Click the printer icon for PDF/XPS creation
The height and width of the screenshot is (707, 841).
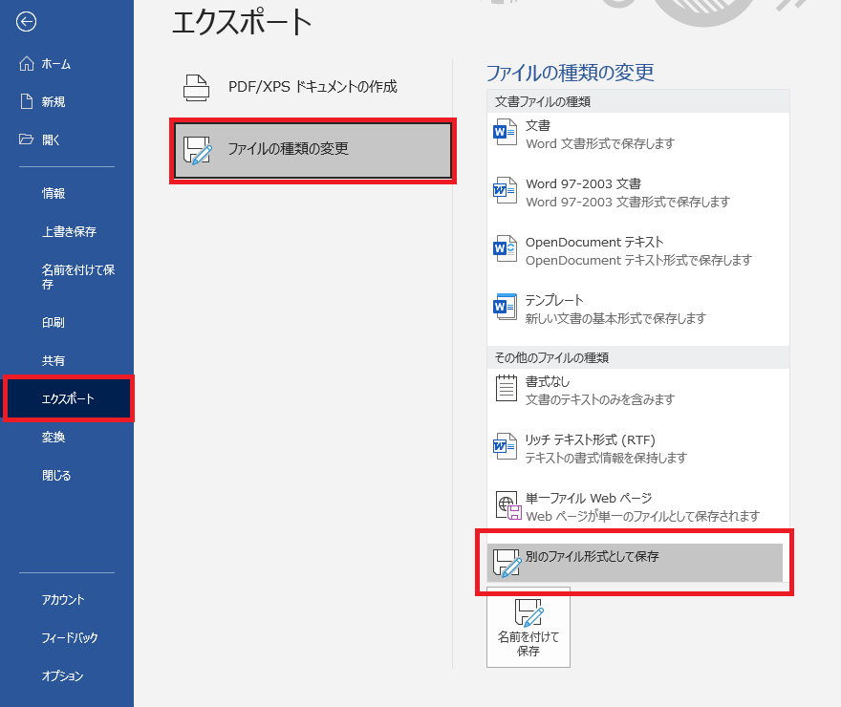coord(196,87)
